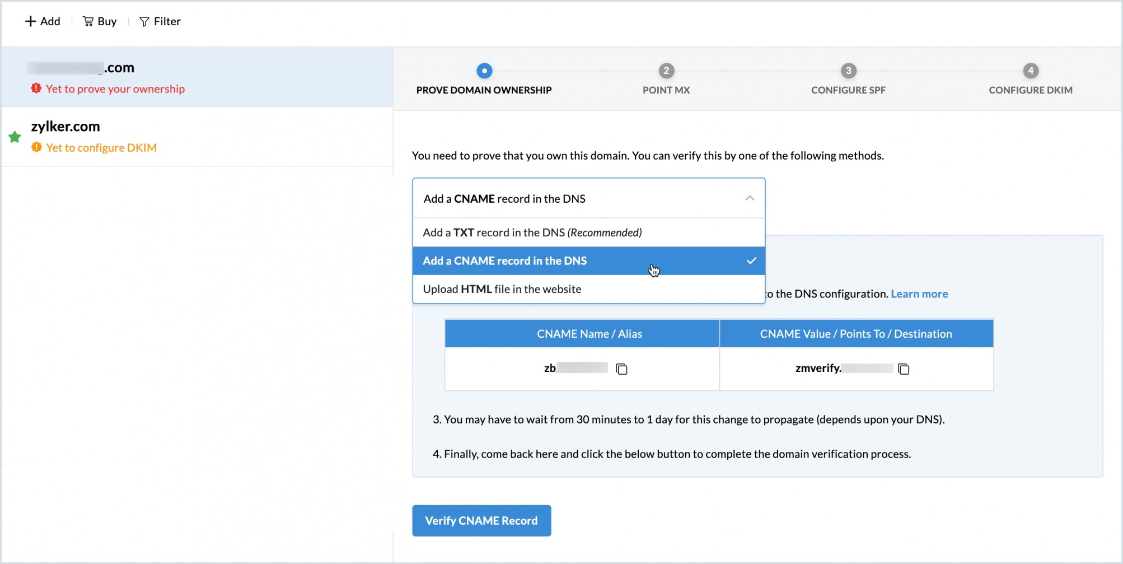Click the Verify CNAME Record button
This screenshot has height=564, width=1123.
pyautogui.click(x=481, y=521)
